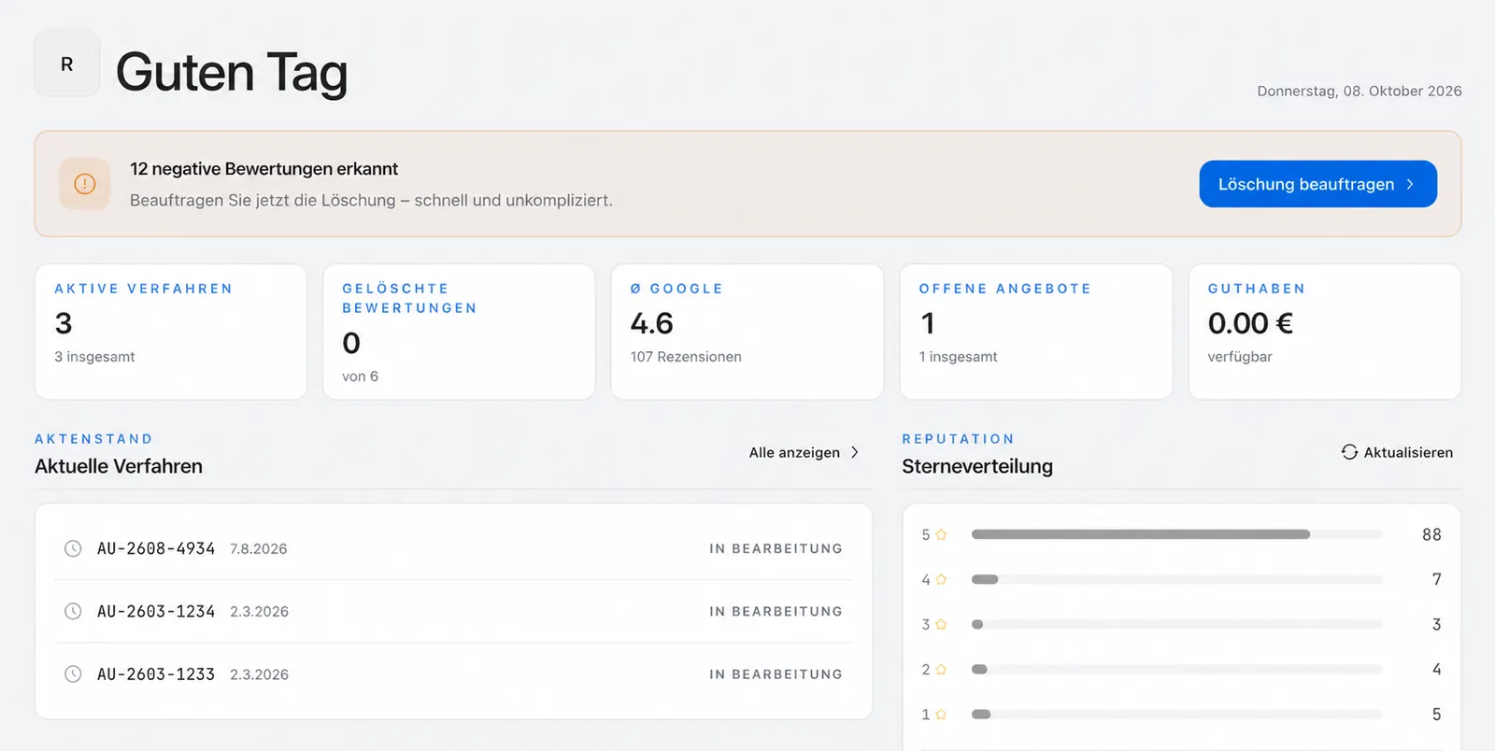This screenshot has width=1495, height=751.
Task: Click the 5-star distribution bar
Action: click(x=1176, y=534)
